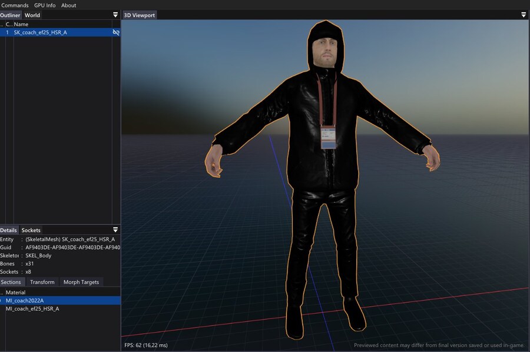Open the Outliner panel options dropdown
The height and width of the screenshot is (352, 530).
tap(115, 15)
